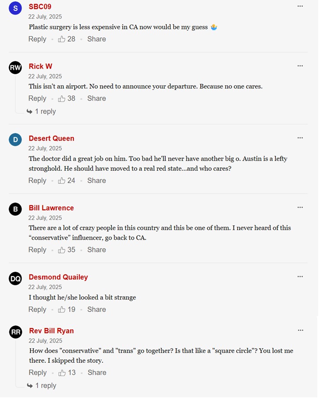Open three-dot menu on Bill Lawrence's comment

[x=300, y=207]
